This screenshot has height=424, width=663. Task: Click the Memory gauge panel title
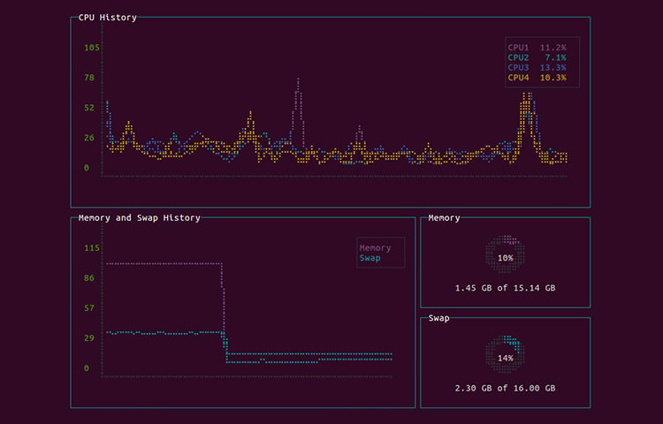coord(444,217)
